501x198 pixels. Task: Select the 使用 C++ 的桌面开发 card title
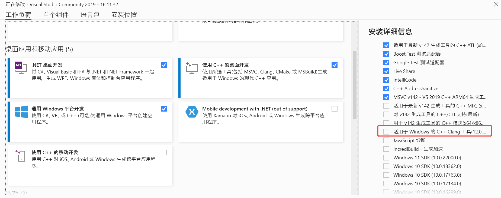(226, 65)
